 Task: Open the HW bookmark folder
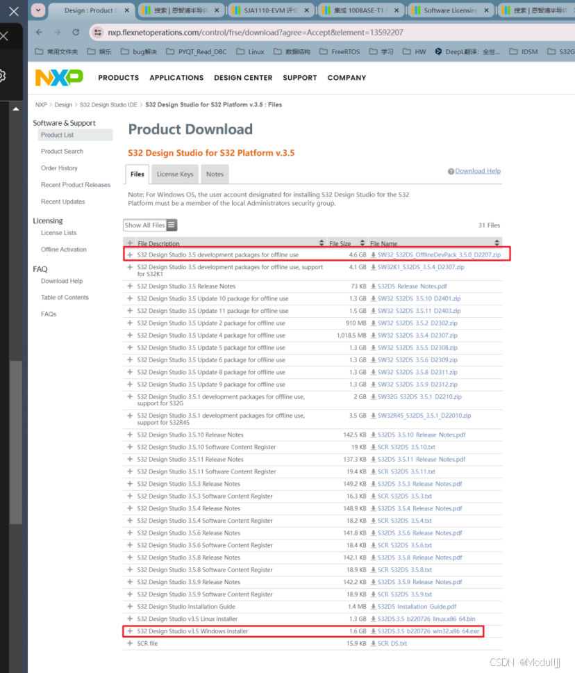pyautogui.click(x=414, y=51)
